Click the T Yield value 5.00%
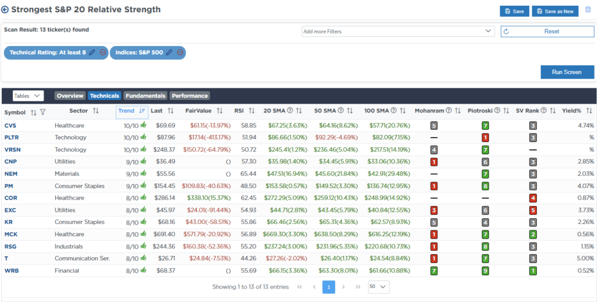The width and height of the screenshot is (597, 302). pos(586,258)
